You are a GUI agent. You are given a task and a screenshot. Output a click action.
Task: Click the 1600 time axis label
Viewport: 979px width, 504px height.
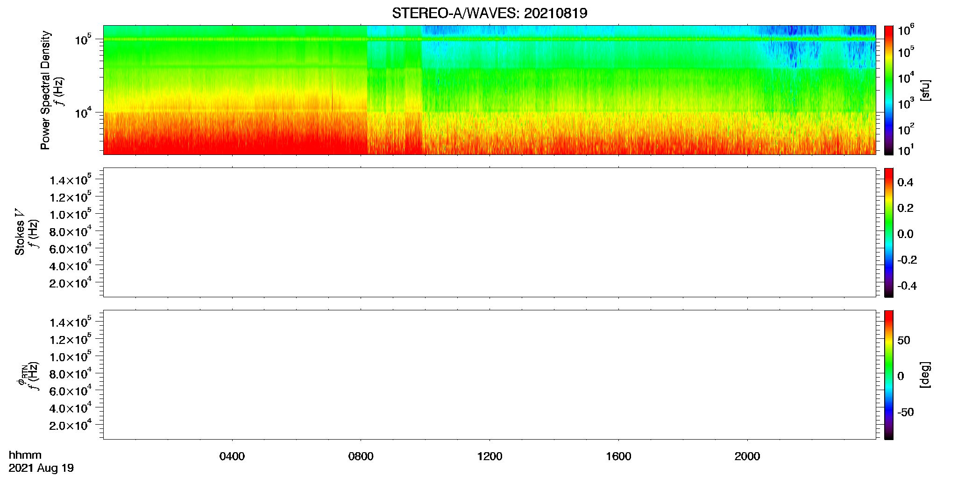click(618, 456)
